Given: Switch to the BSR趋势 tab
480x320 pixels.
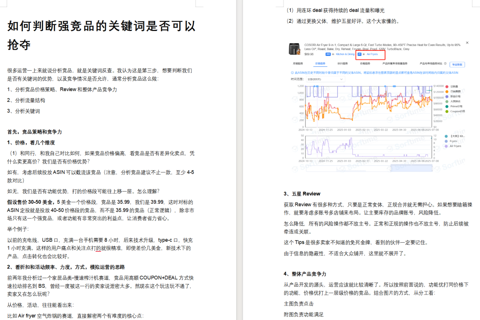Looking at the screenshot, I should [343, 64].
